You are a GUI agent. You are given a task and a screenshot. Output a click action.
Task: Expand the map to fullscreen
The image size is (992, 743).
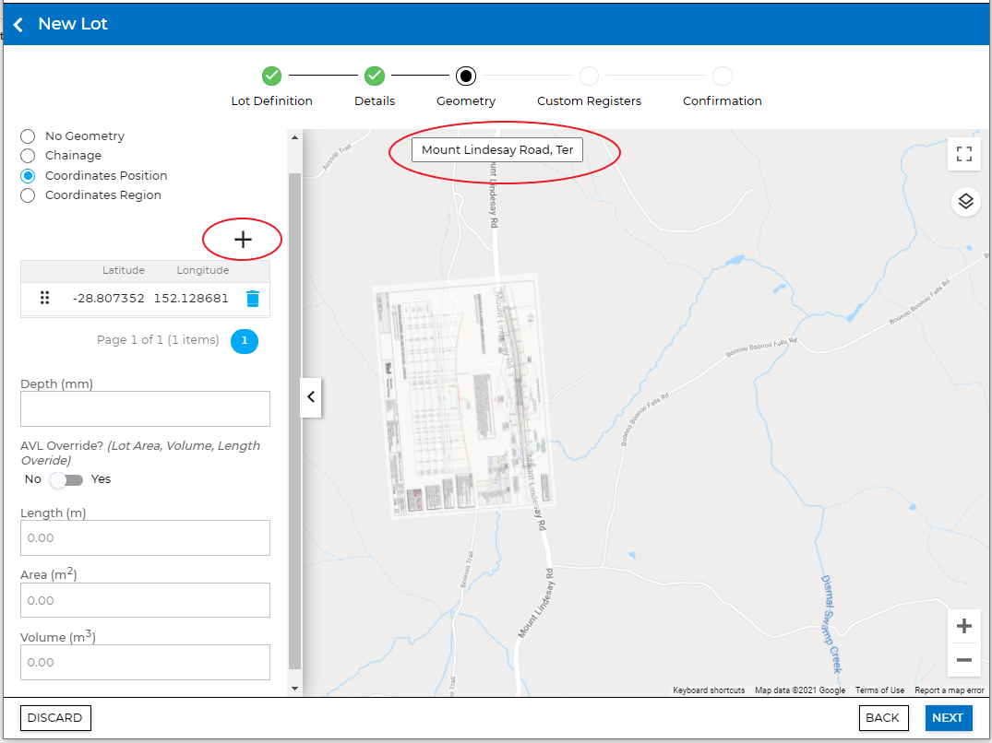[x=963, y=154]
